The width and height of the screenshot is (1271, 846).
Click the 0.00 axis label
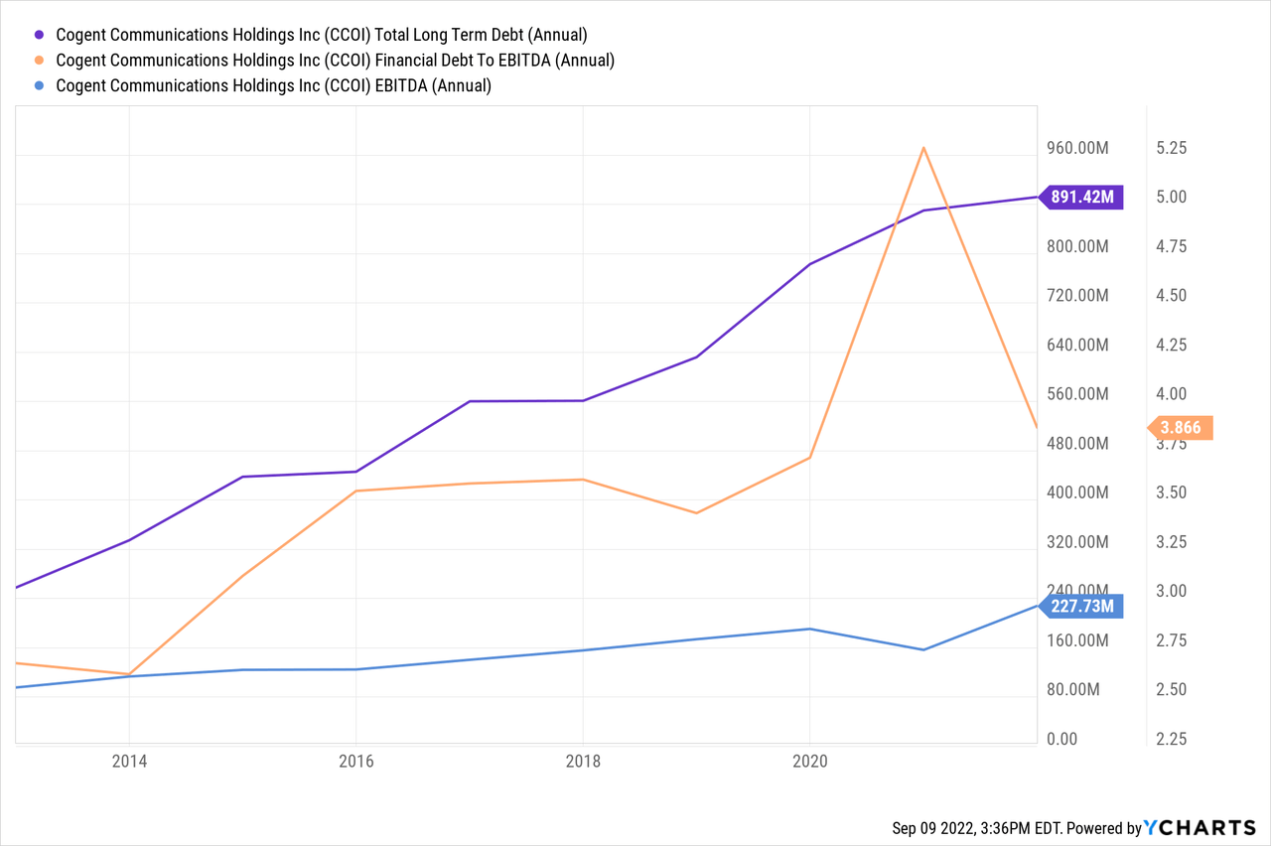click(x=1062, y=739)
